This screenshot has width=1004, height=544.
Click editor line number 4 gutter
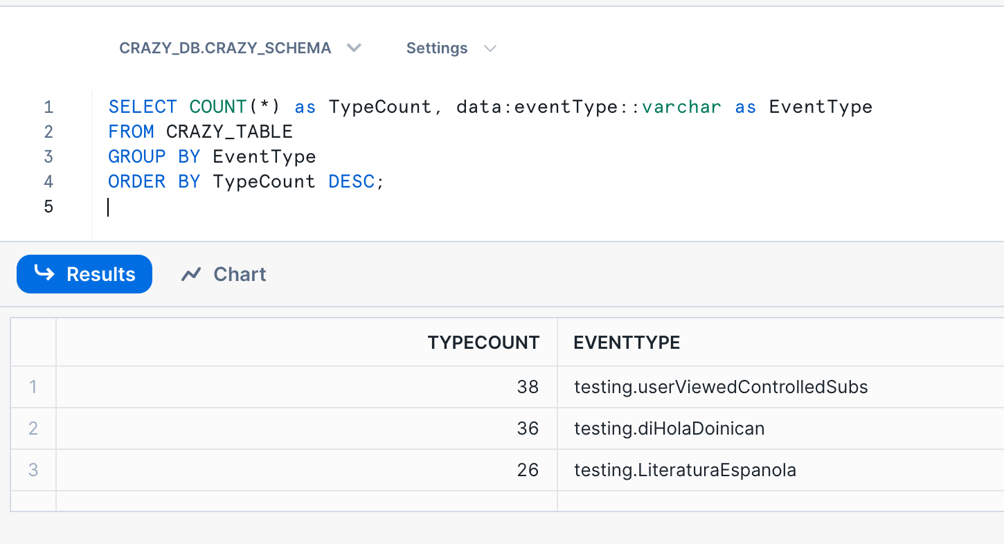coord(48,182)
